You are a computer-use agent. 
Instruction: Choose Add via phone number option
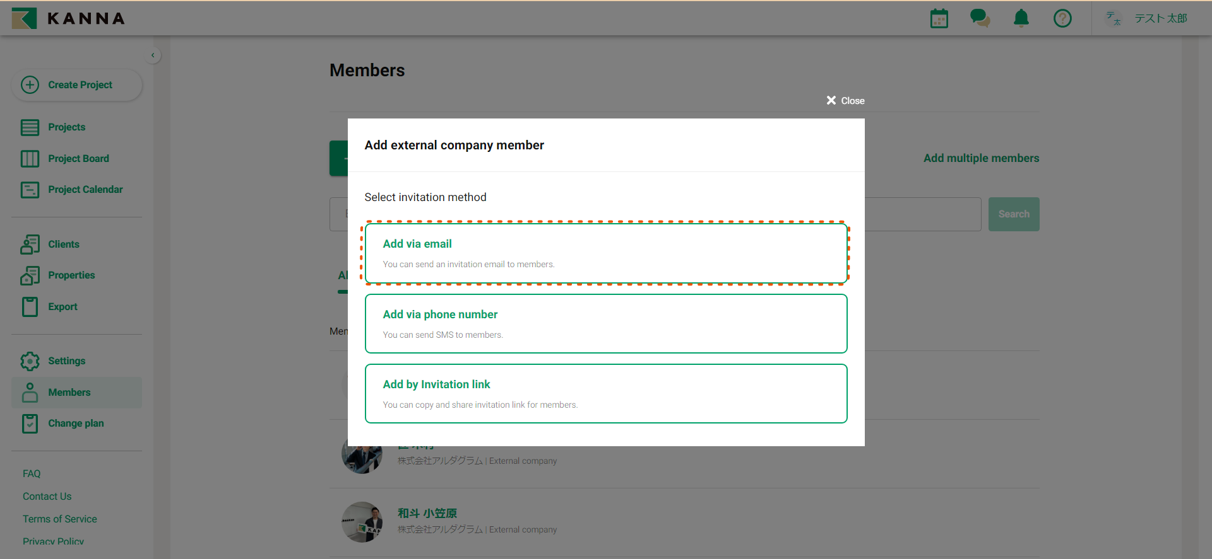tap(605, 324)
